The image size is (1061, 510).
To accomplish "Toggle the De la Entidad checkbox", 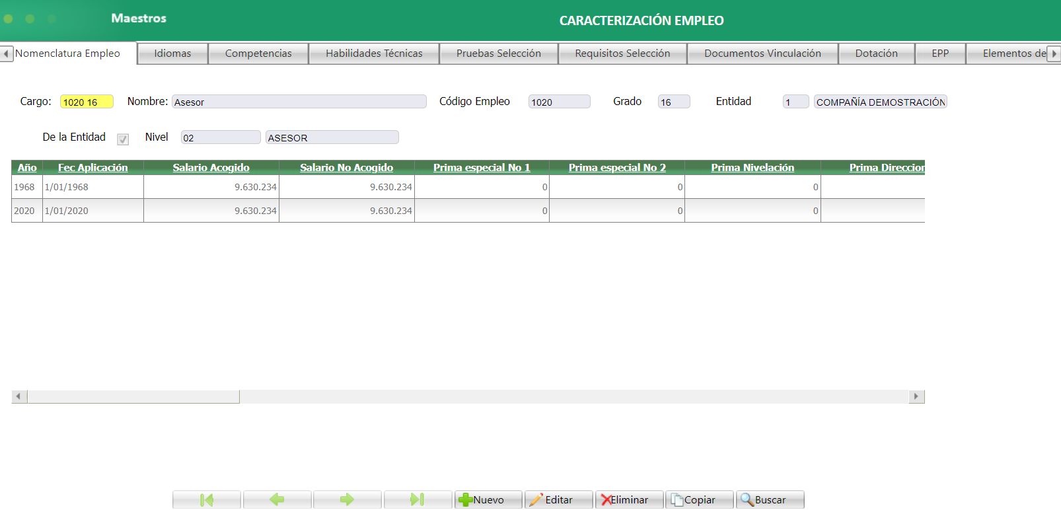I will click(123, 139).
